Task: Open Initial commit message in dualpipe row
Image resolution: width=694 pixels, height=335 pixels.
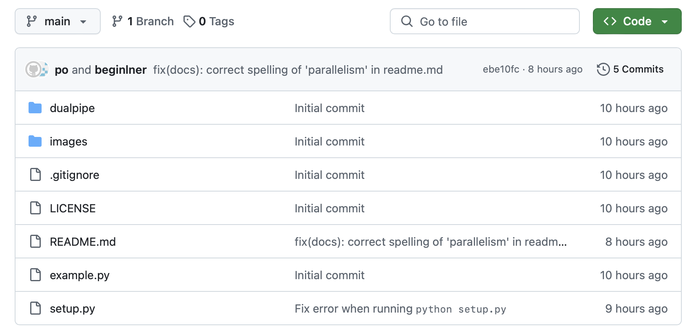Action: 329,108
